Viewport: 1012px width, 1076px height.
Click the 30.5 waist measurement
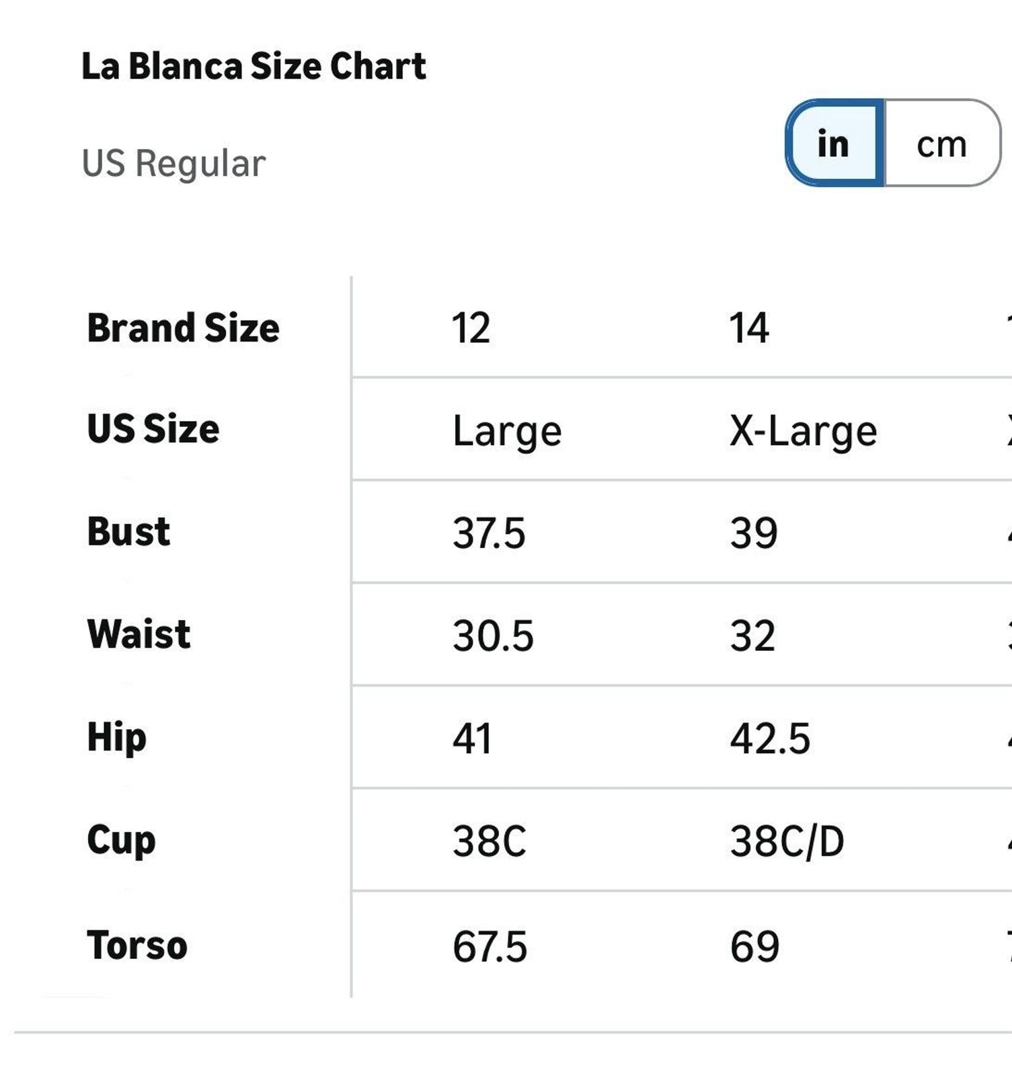pos(493,636)
